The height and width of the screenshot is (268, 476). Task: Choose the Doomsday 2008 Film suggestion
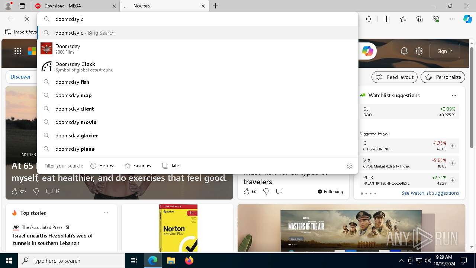pyautogui.click(x=197, y=49)
